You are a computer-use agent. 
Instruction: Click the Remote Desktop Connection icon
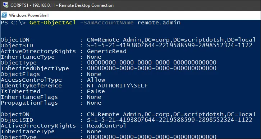pyautogui.click(x=5, y=5)
